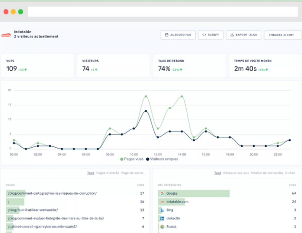Click the views count 17 for corruption article
This screenshot has width=302, height=233.
(x=142, y=193)
